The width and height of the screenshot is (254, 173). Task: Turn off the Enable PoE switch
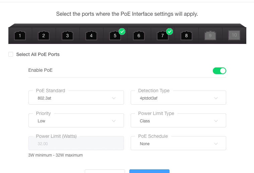[x=219, y=71]
